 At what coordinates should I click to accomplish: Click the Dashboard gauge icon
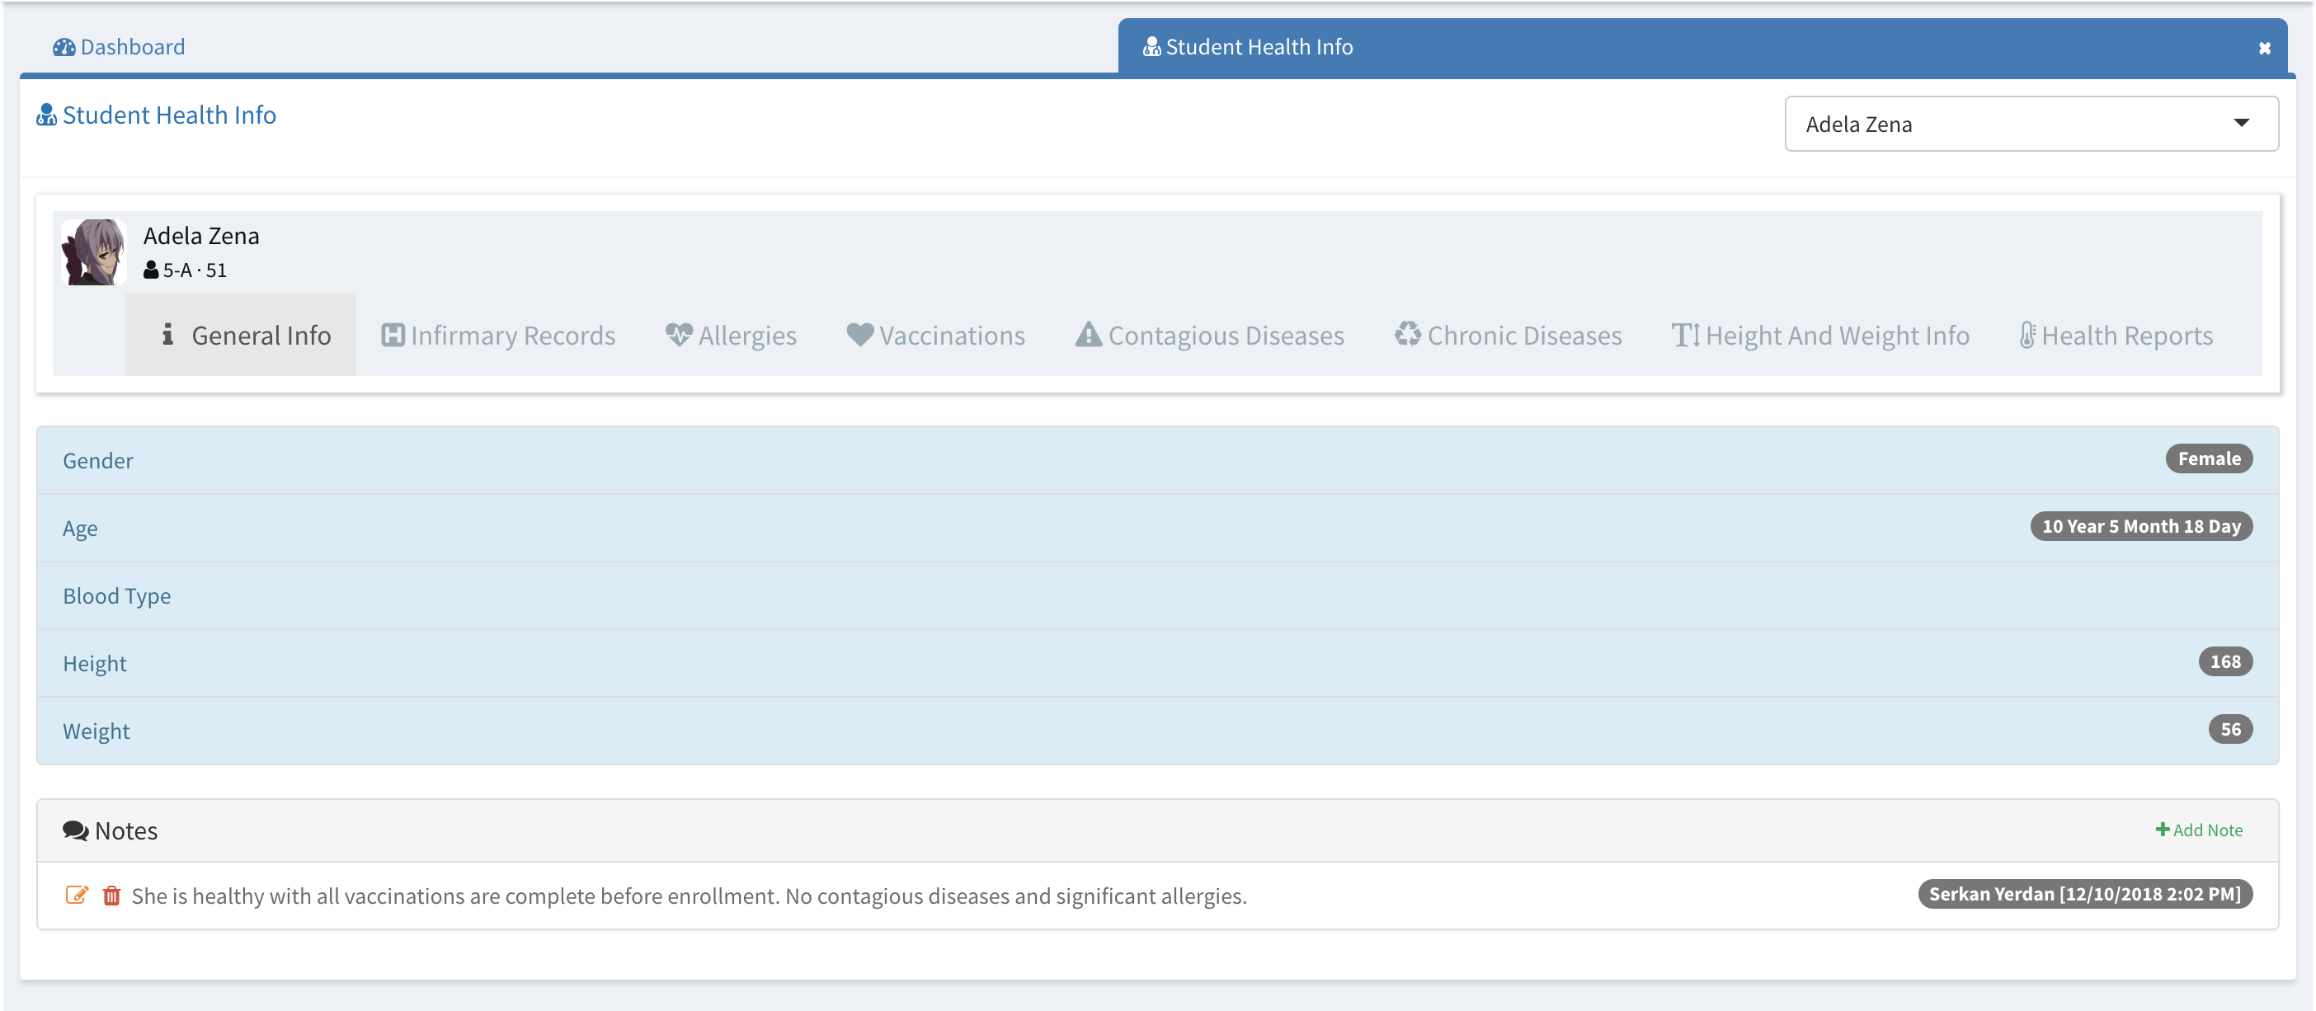coord(64,48)
